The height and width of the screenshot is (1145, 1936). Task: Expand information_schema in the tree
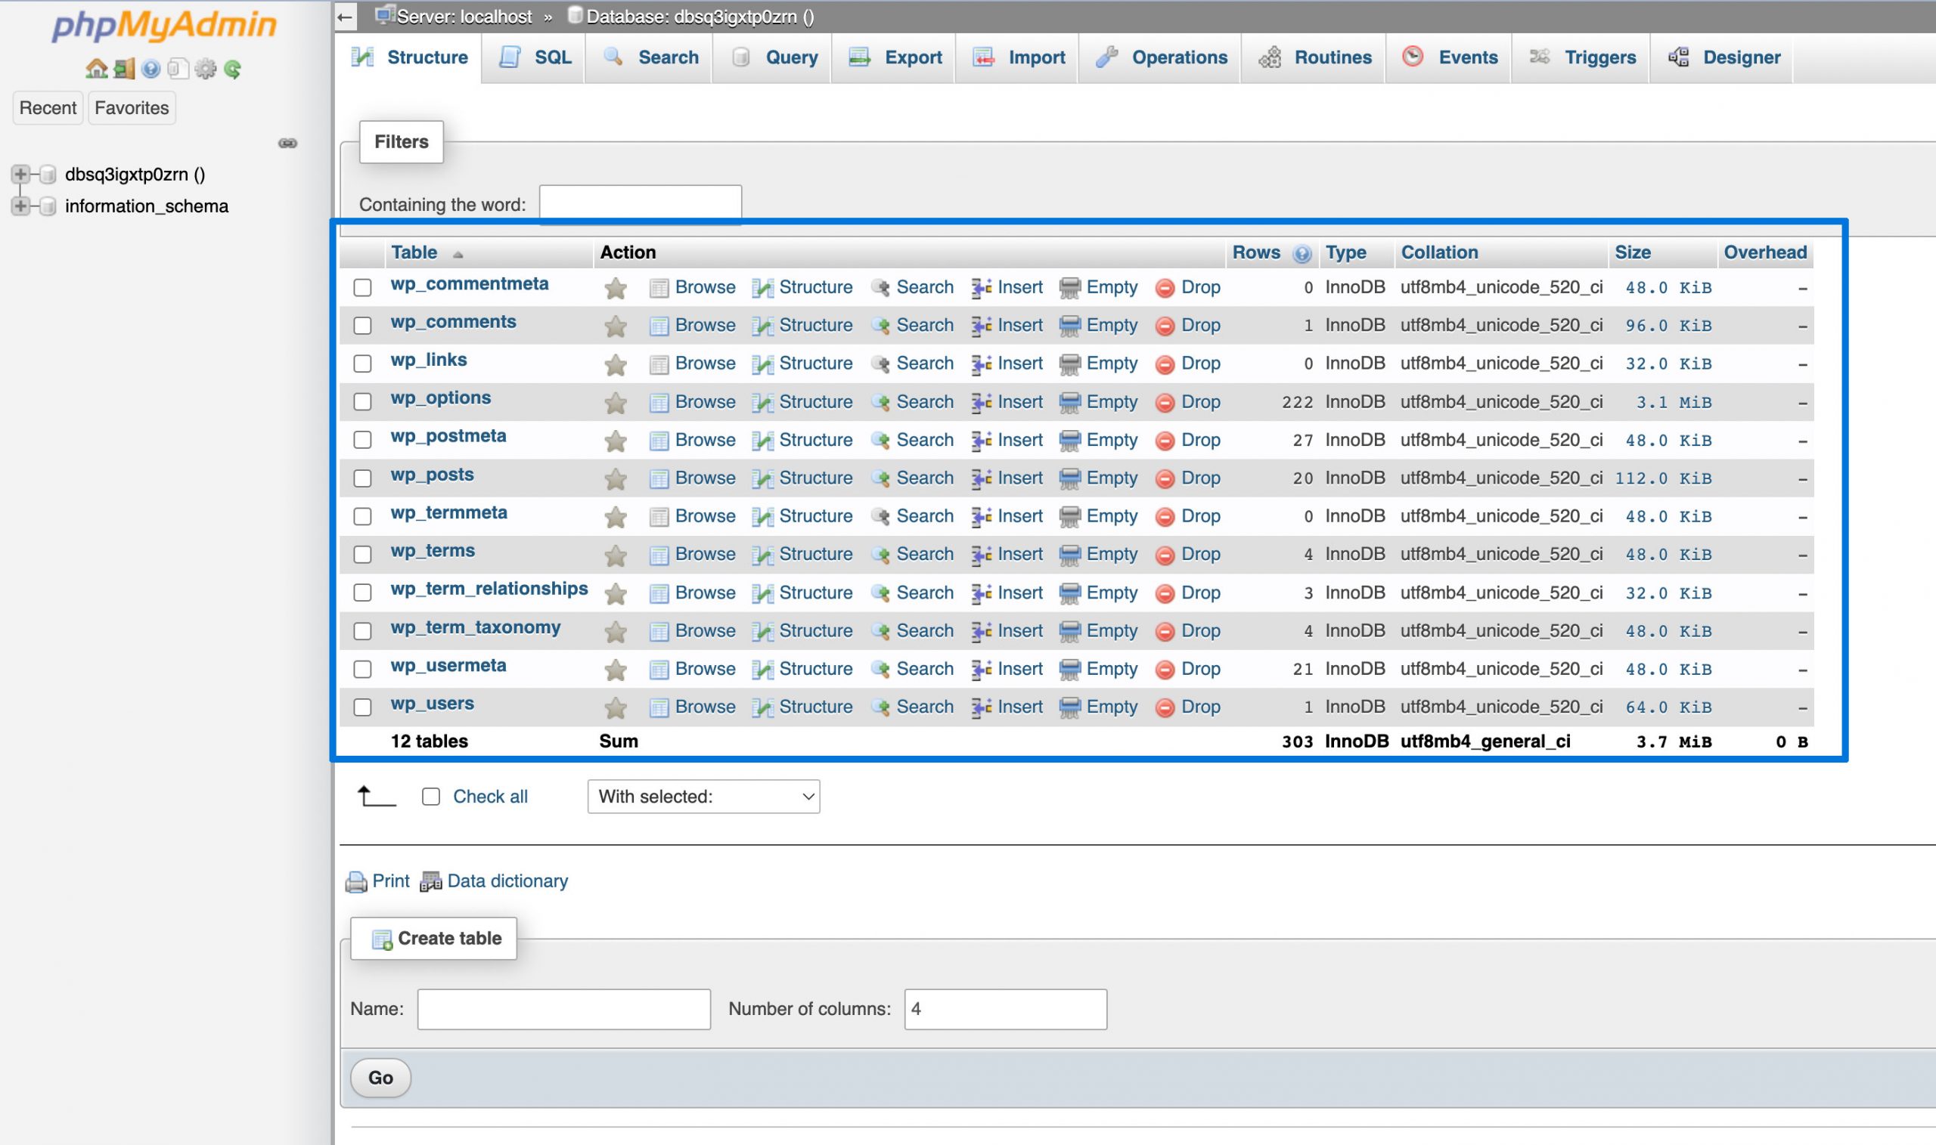tap(21, 206)
